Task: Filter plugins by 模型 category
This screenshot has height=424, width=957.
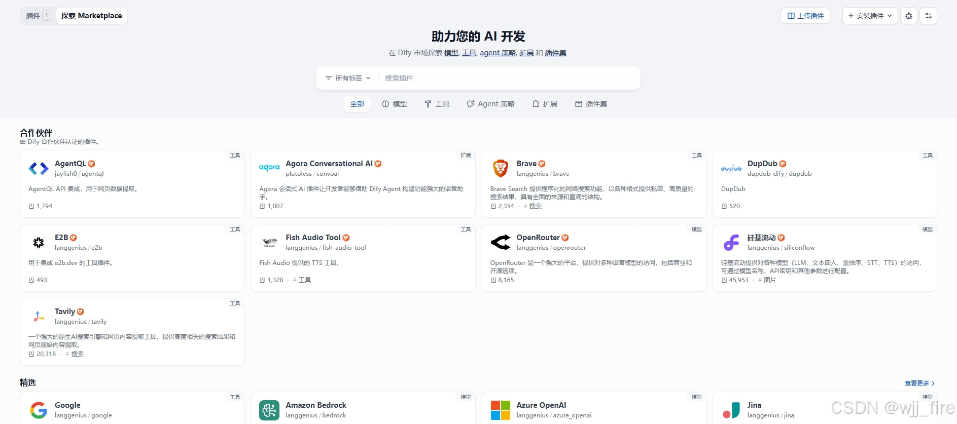Action: tap(395, 104)
